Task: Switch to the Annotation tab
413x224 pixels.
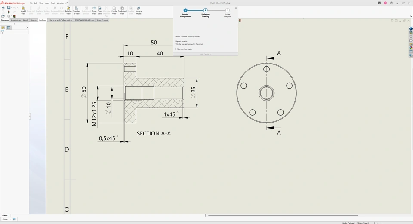Action: 15,20
